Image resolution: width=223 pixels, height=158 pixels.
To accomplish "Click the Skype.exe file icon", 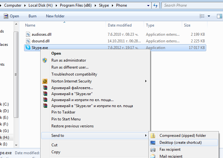I will pyautogui.click(x=28, y=47).
